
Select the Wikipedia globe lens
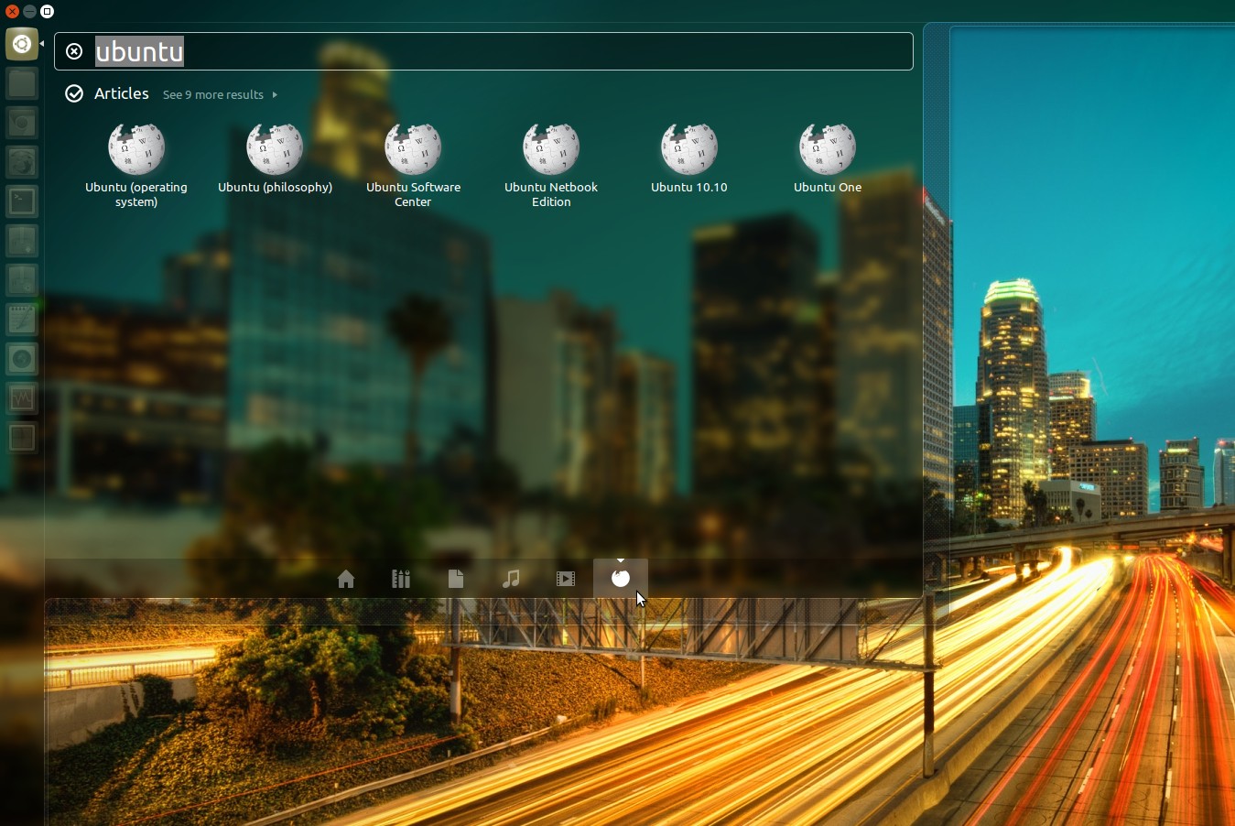(621, 579)
